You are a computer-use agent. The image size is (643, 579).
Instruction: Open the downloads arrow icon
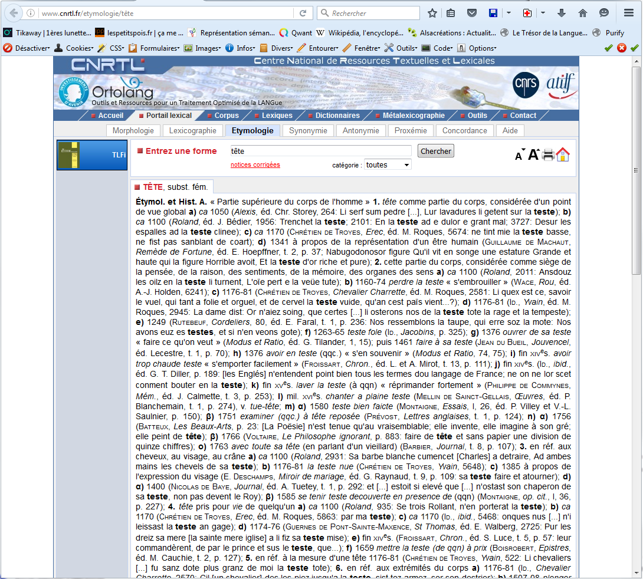point(562,13)
